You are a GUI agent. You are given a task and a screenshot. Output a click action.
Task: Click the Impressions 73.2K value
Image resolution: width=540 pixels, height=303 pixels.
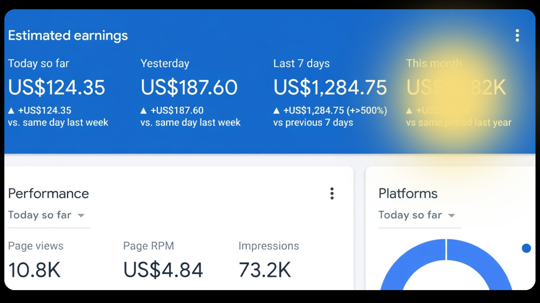265,270
